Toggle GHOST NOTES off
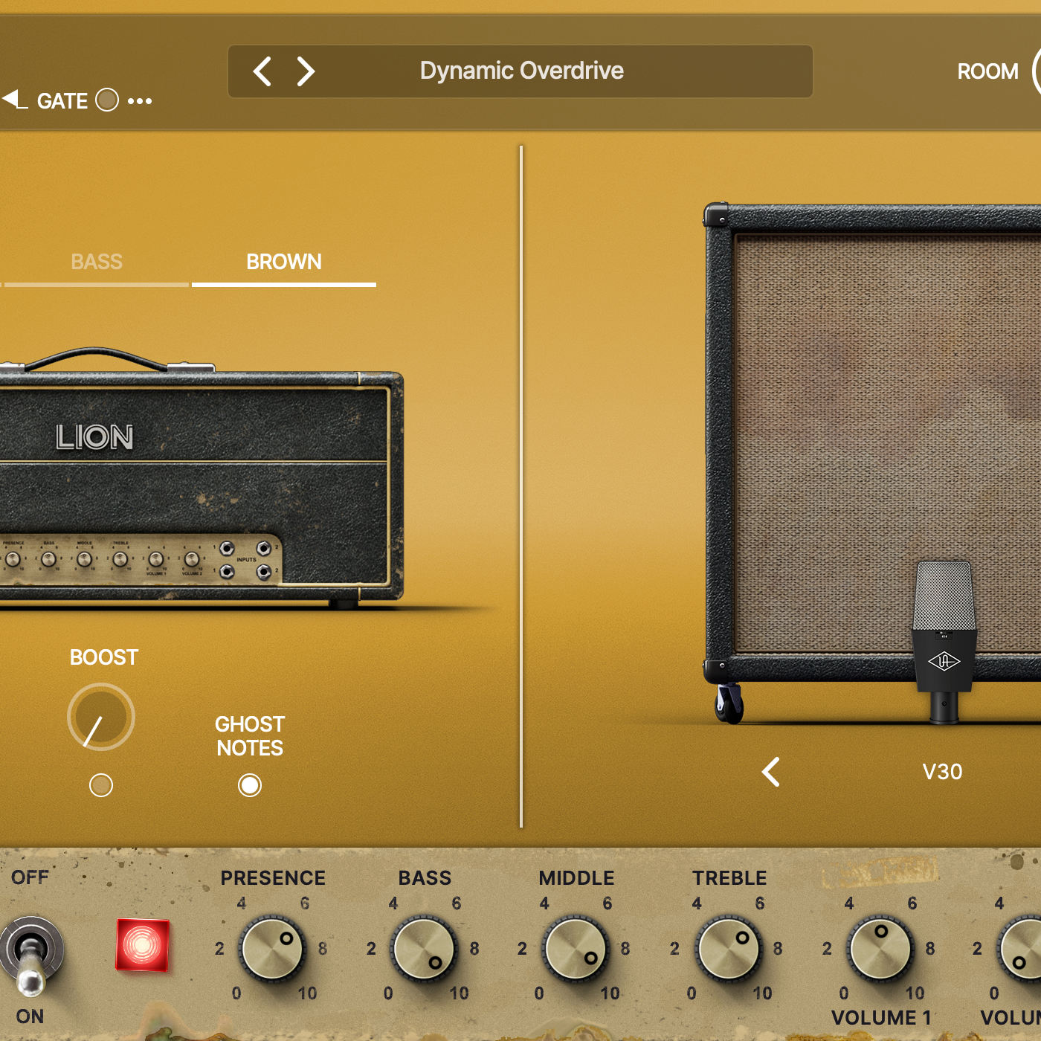The height and width of the screenshot is (1041, 1041). tap(250, 785)
